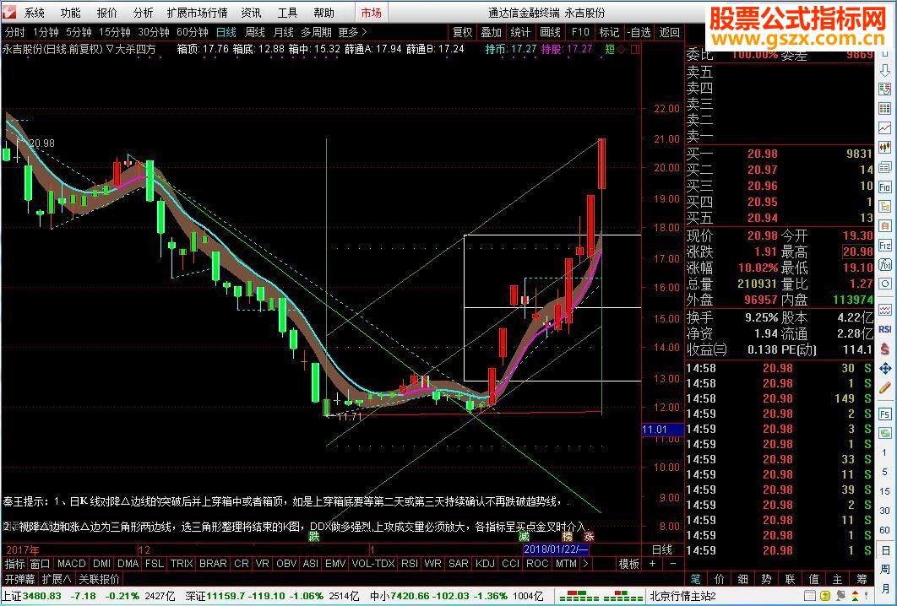
Task: Click the + zoom in chart button
Action: 651,564
